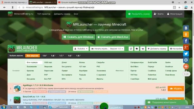Click Раскрутить сервер button

[x=139, y=14]
